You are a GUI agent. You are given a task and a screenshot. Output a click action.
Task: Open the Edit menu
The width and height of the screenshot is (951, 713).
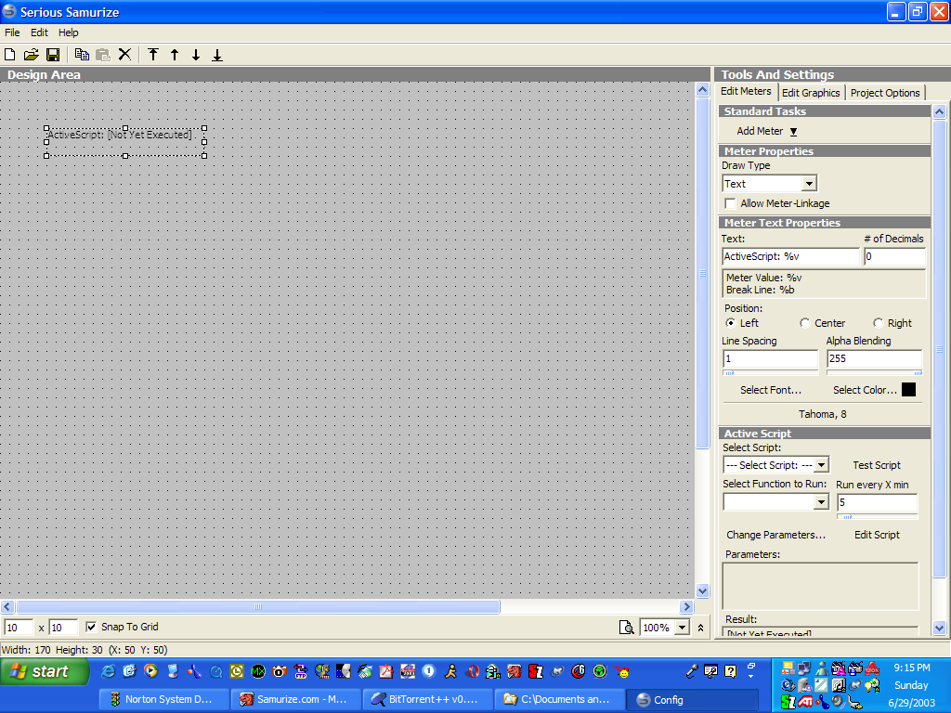pyautogui.click(x=39, y=32)
